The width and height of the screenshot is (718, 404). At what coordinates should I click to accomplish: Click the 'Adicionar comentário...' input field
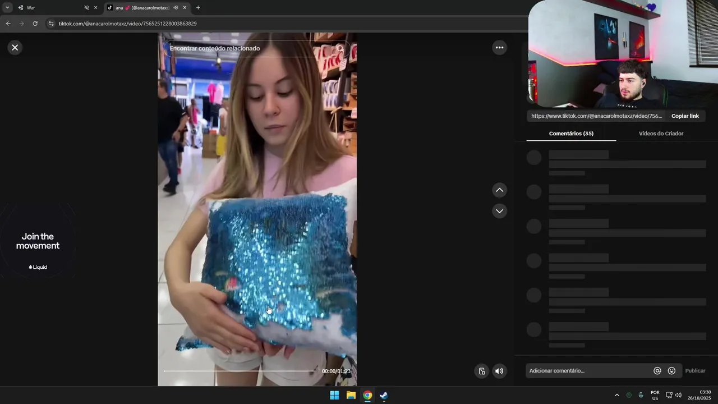pos(588,371)
